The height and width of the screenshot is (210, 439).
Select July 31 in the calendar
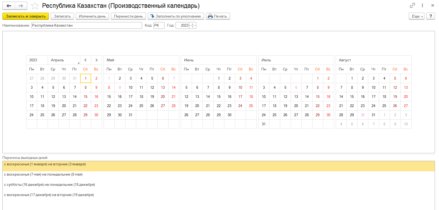click(264, 124)
